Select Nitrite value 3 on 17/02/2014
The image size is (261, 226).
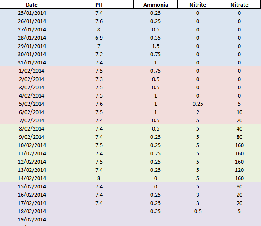pyautogui.click(x=198, y=203)
